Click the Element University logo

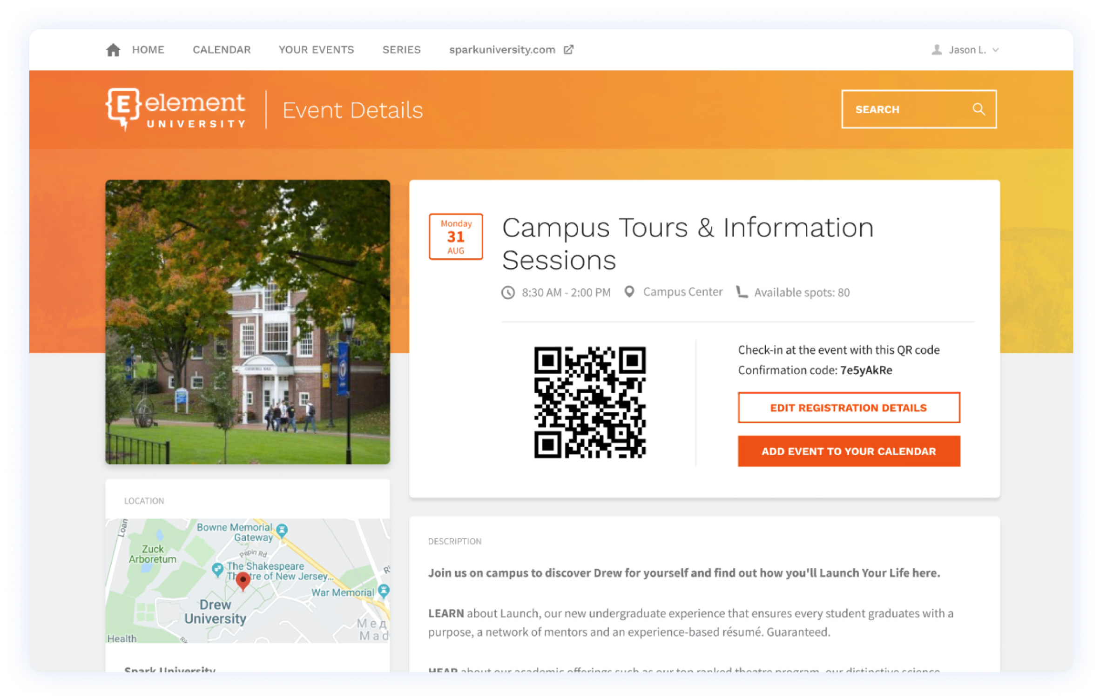point(175,109)
